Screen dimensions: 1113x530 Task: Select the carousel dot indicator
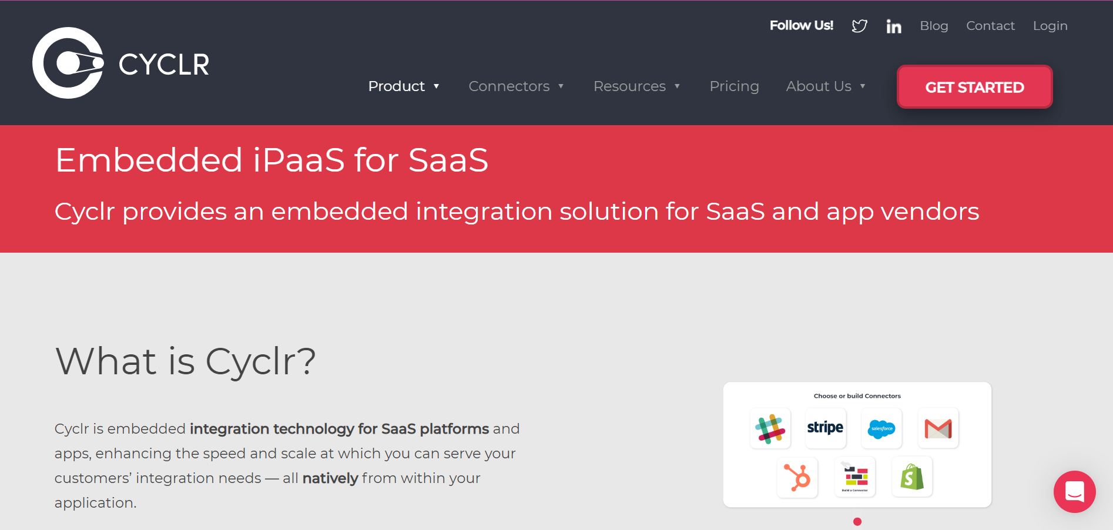pos(857,521)
